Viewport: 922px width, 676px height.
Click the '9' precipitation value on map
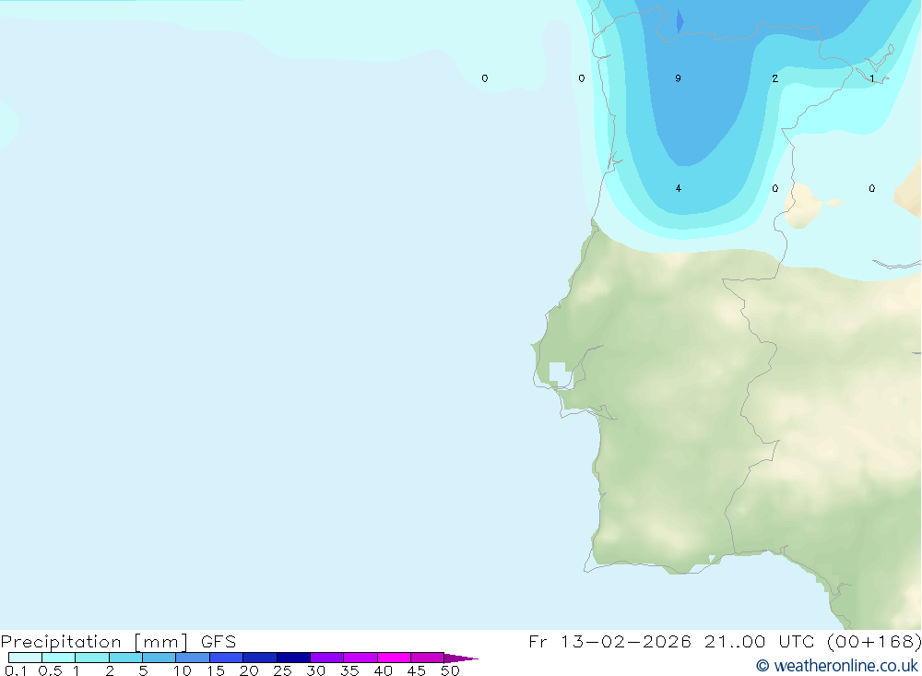click(678, 78)
